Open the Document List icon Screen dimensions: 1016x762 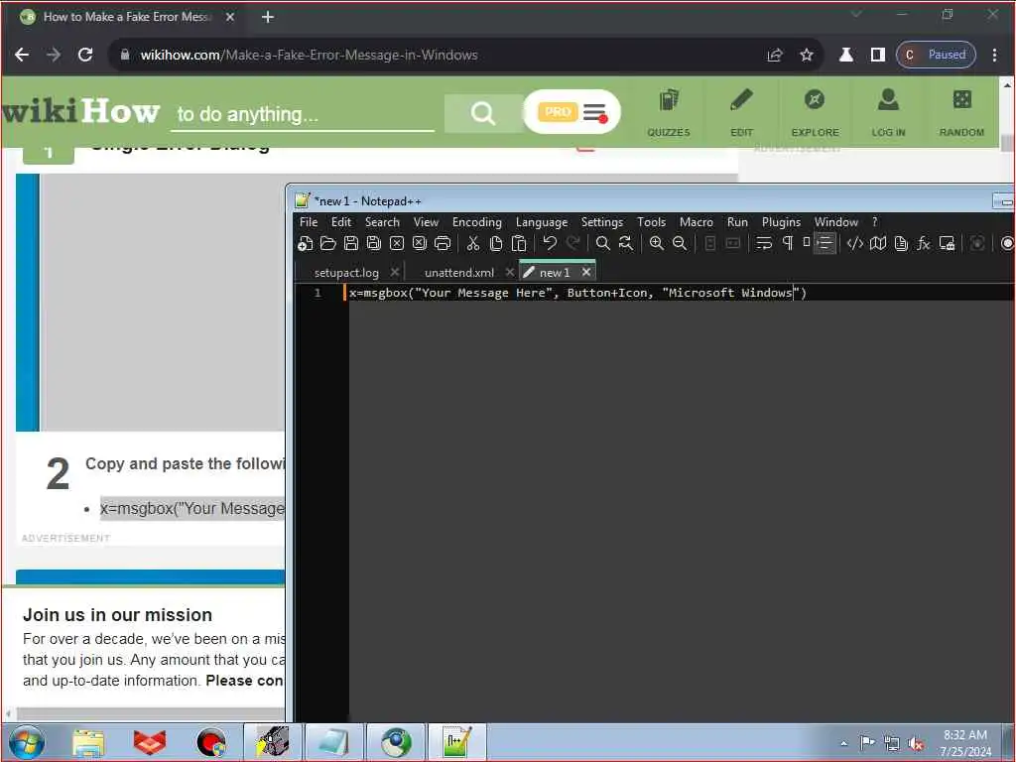(x=901, y=244)
